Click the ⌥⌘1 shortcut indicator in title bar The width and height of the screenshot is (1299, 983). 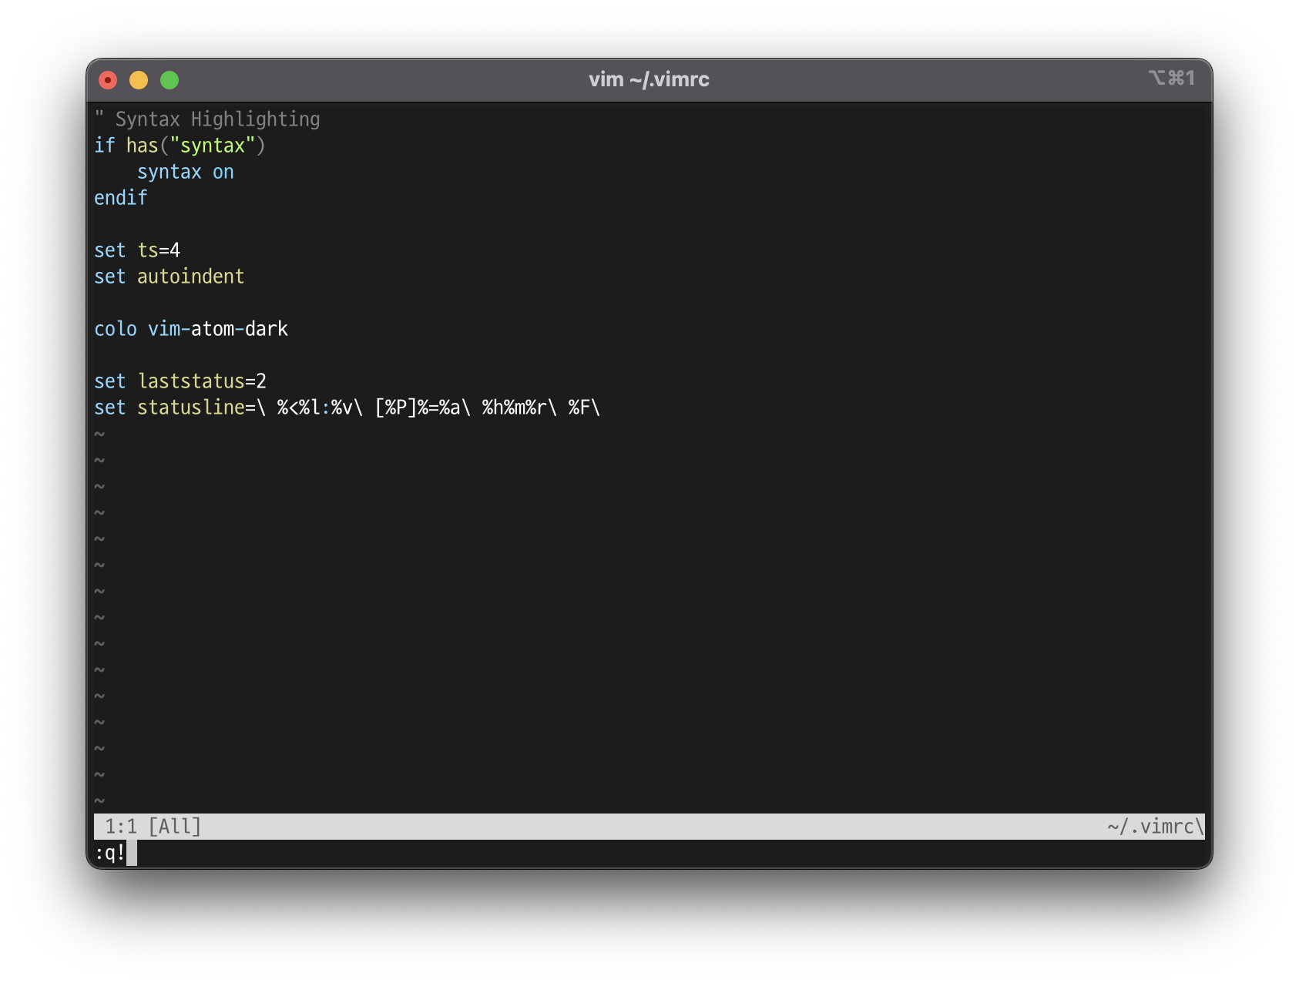[x=1171, y=78]
